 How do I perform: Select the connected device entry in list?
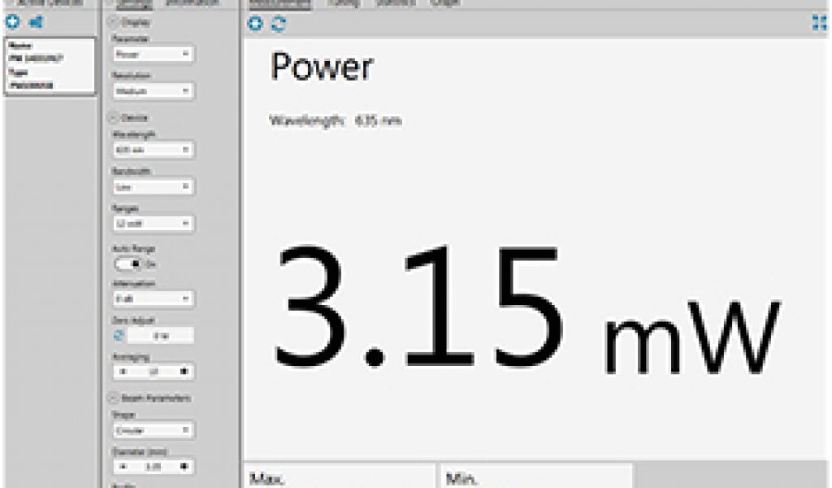point(50,66)
